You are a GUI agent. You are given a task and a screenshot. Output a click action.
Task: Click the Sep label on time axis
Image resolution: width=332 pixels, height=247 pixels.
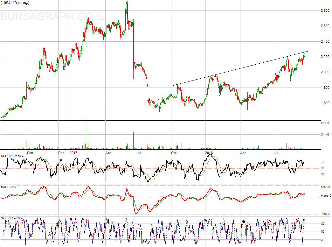tap(30, 153)
